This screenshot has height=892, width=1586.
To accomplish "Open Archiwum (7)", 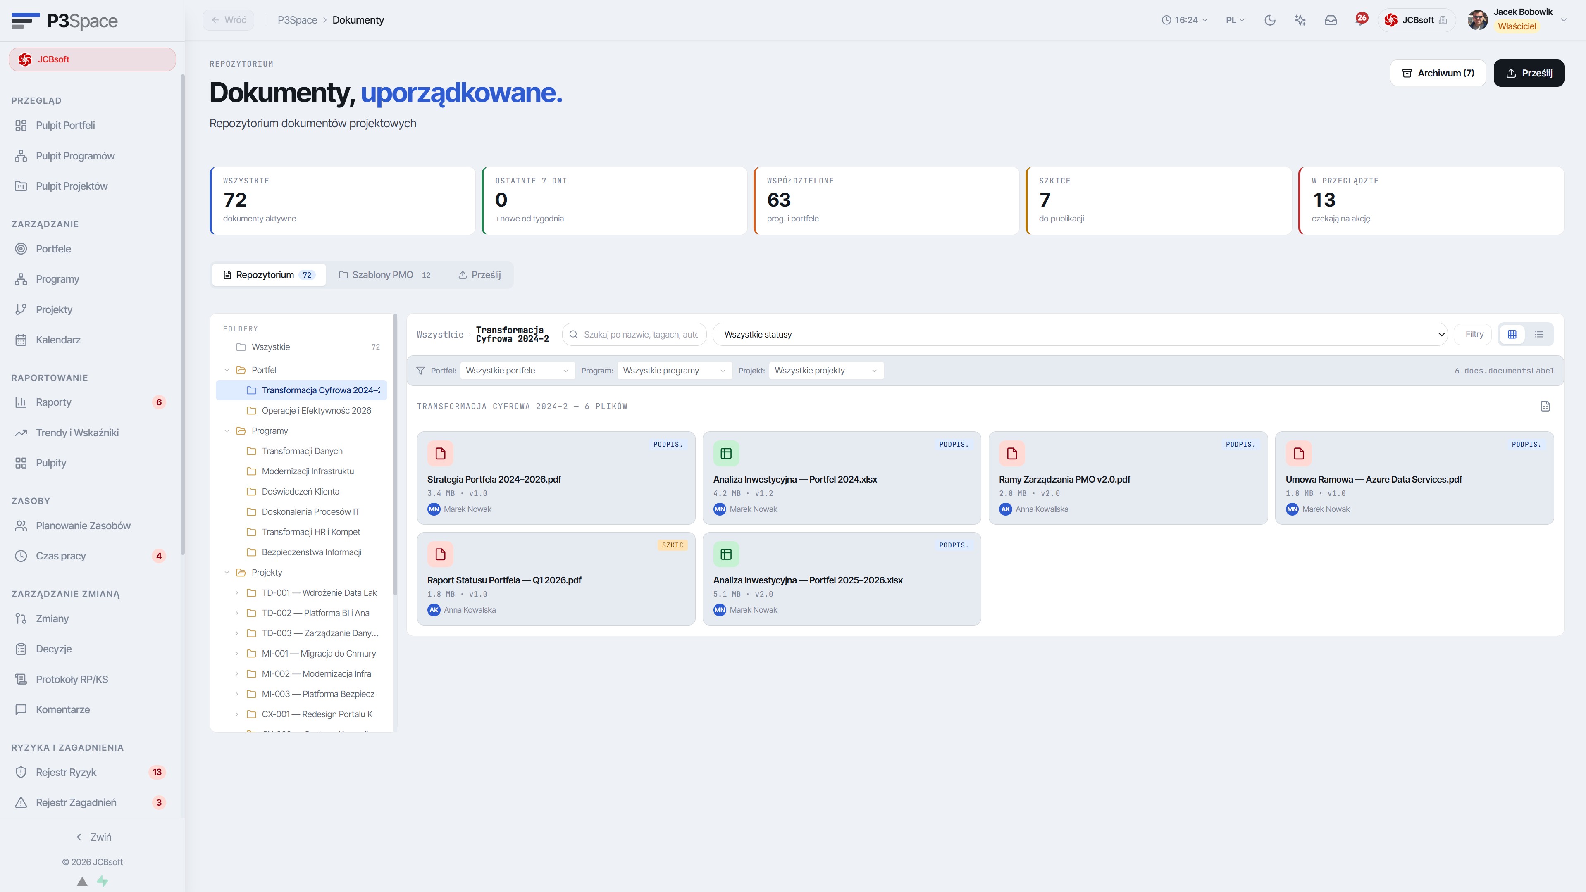I will pyautogui.click(x=1438, y=73).
